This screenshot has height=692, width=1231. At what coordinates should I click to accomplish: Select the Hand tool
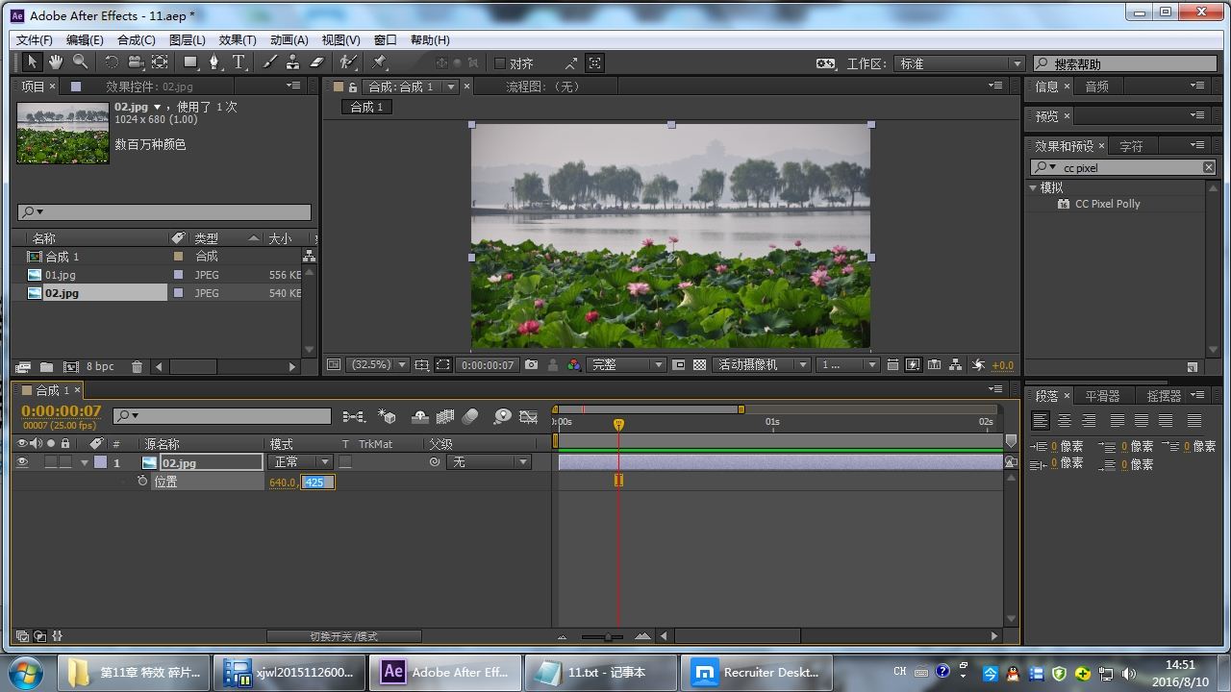pos(56,62)
